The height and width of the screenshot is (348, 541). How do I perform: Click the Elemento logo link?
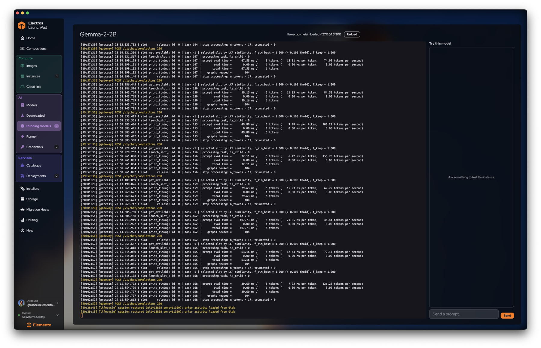point(39,325)
